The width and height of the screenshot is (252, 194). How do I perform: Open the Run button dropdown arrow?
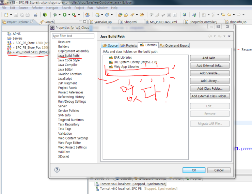[x=69, y=15]
